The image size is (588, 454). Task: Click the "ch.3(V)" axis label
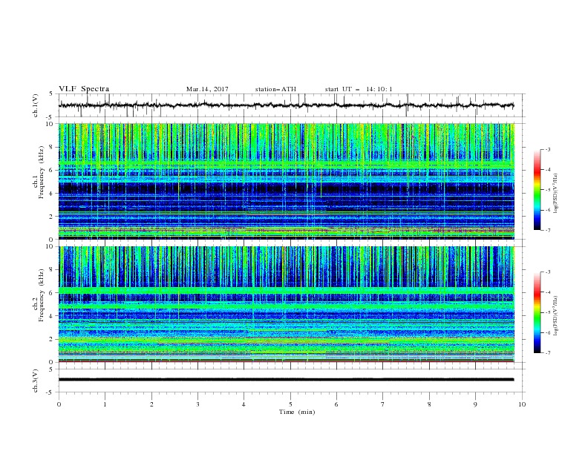click(36, 381)
